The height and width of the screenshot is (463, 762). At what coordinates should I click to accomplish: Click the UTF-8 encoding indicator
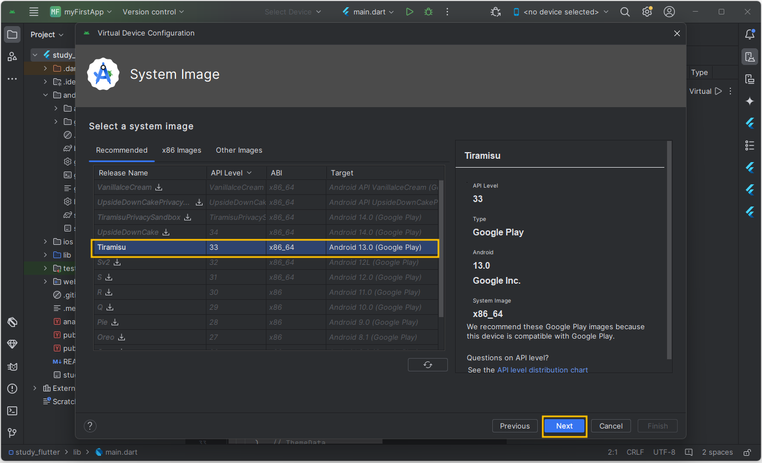tap(664, 452)
